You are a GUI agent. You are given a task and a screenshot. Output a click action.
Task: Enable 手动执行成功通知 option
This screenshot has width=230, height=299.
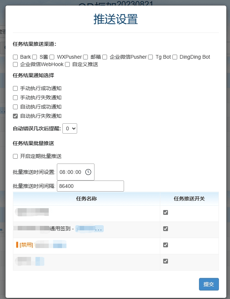(x=15, y=88)
